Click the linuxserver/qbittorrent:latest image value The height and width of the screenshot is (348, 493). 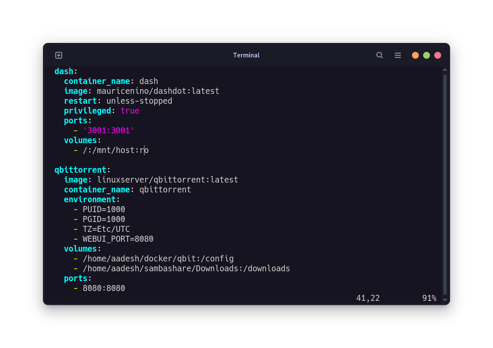pyautogui.click(x=167, y=180)
